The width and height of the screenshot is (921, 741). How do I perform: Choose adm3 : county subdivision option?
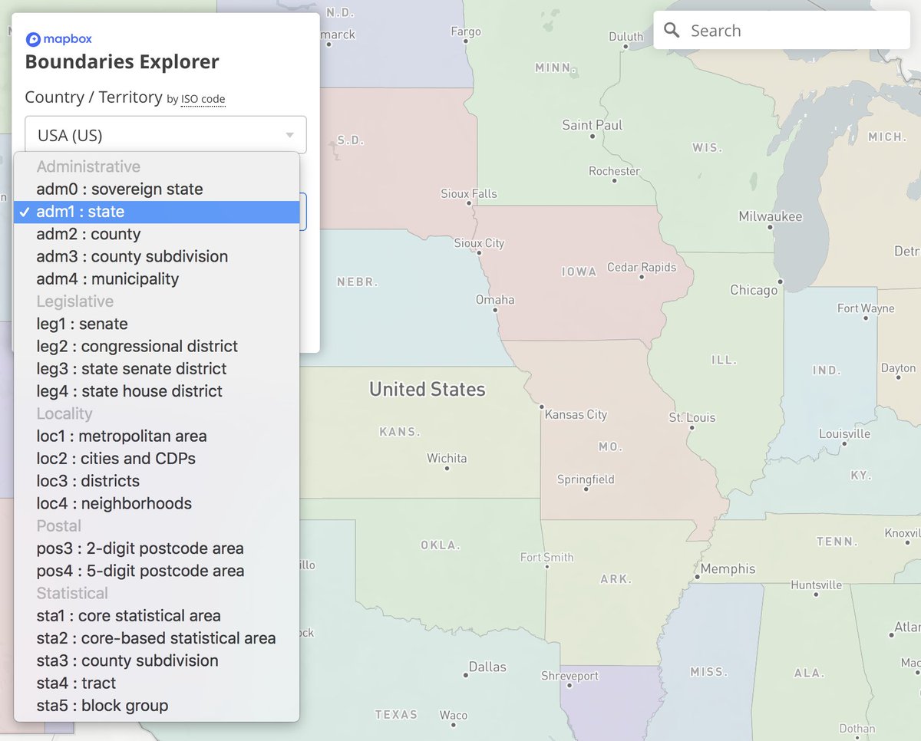click(157, 256)
